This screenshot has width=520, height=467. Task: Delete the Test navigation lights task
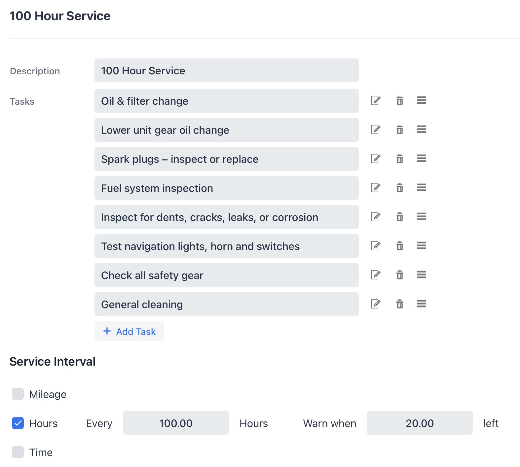[400, 246]
